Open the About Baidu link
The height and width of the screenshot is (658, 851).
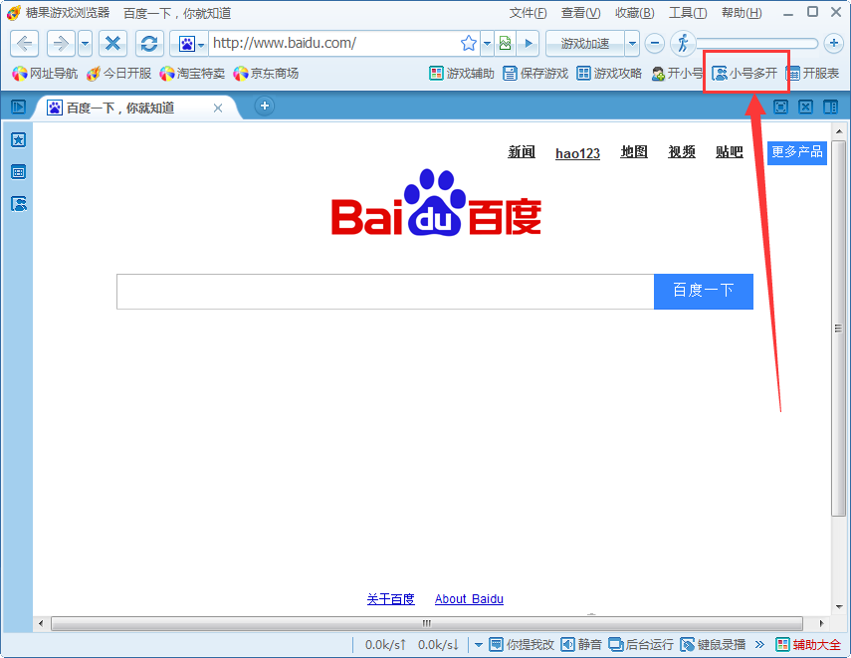469,599
